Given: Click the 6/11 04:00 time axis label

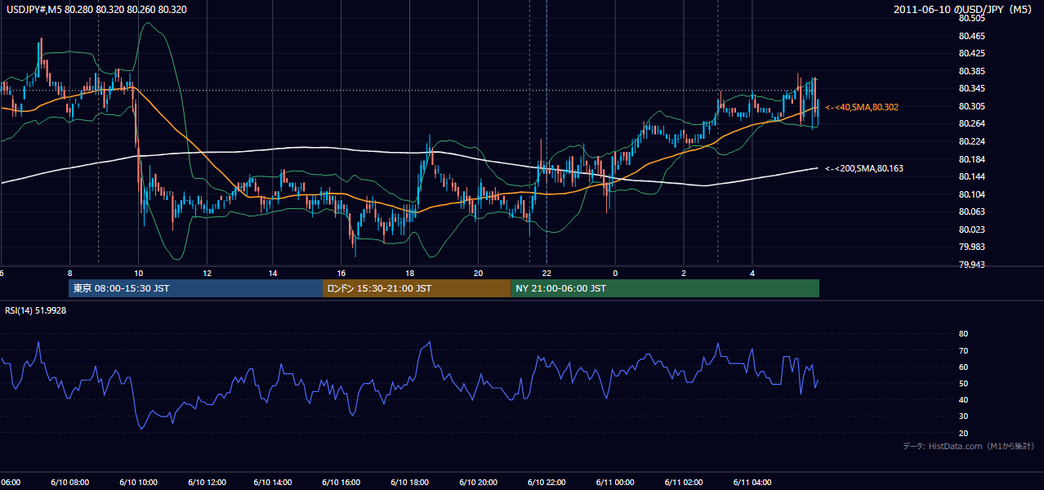Looking at the screenshot, I should click(752, 483).
